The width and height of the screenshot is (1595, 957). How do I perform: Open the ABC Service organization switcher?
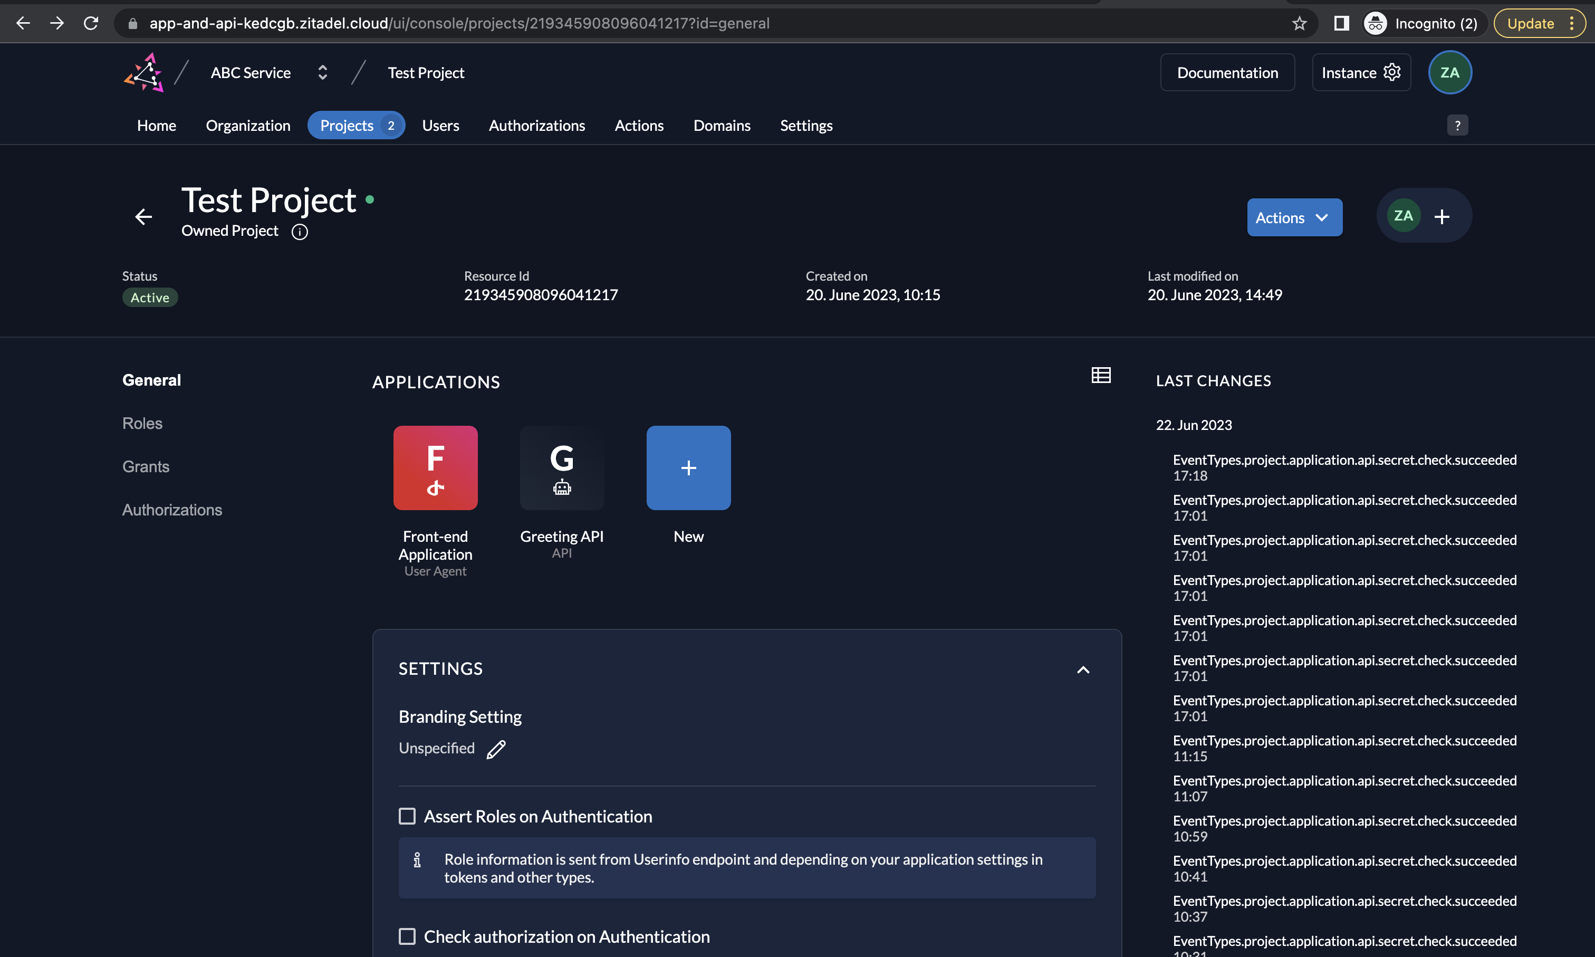coord(322,73)
